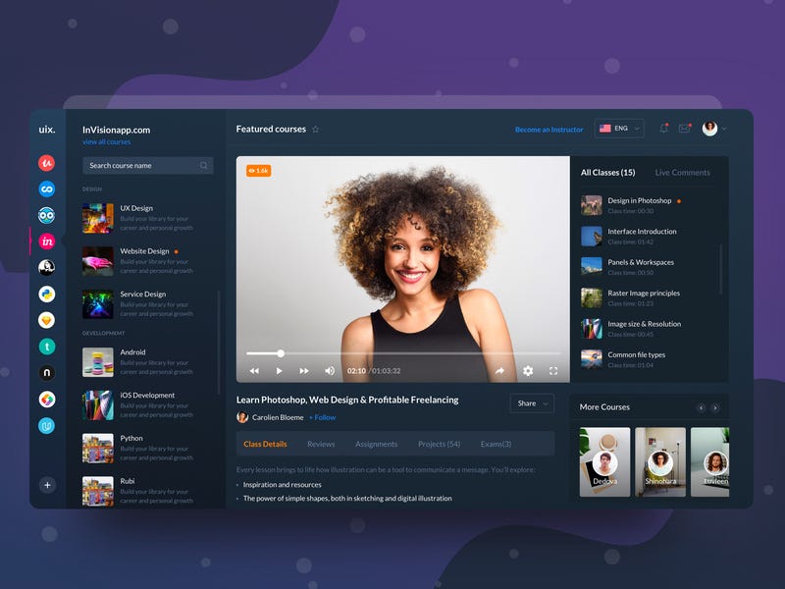
Task: Click Carolien Bloeme author name
Action: click(x=278, y=417)
